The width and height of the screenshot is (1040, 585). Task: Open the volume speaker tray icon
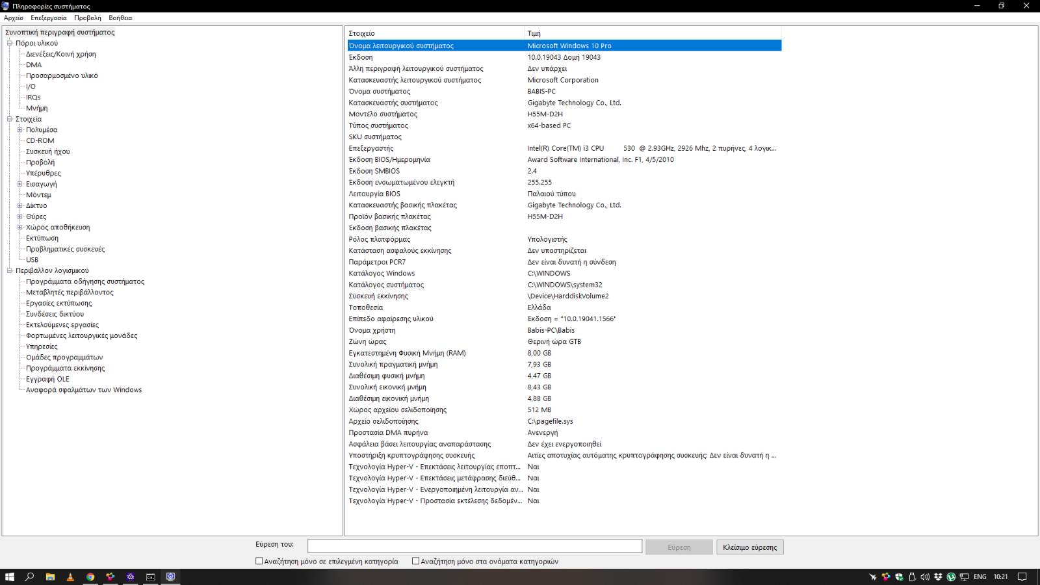click(x=925, y=577)
